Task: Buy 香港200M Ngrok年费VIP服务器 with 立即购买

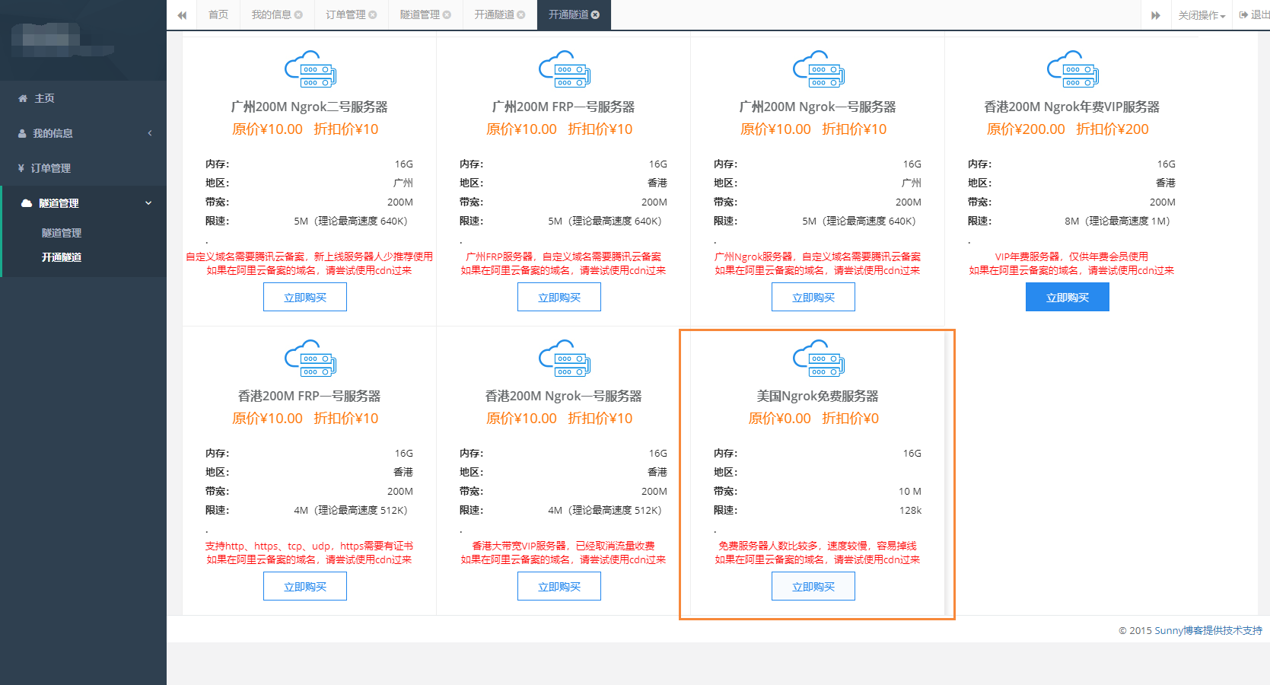Action: [1068, 297]
